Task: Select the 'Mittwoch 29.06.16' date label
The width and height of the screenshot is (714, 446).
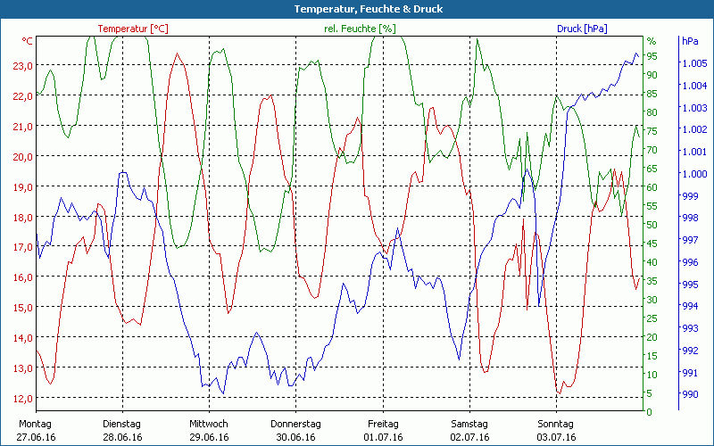Action: click(209, 431)
